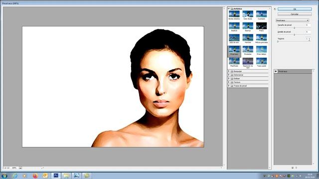Toggle visibility eye of Pincel seco layer
The width and height of the screenshot is (319, 179).
coord(276,72)
